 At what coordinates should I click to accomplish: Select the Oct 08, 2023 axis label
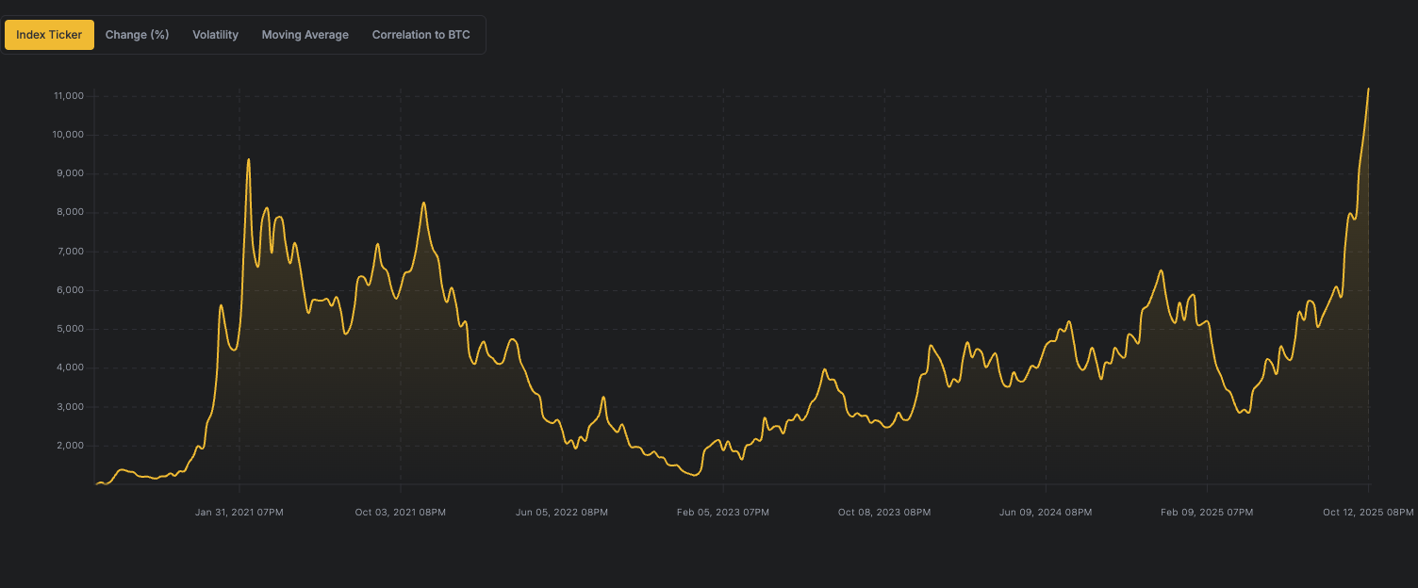click(884, 512)
